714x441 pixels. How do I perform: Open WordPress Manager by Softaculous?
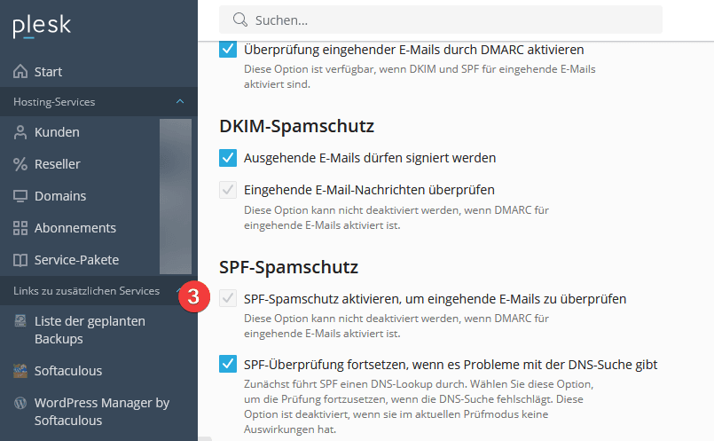(101, 412)
